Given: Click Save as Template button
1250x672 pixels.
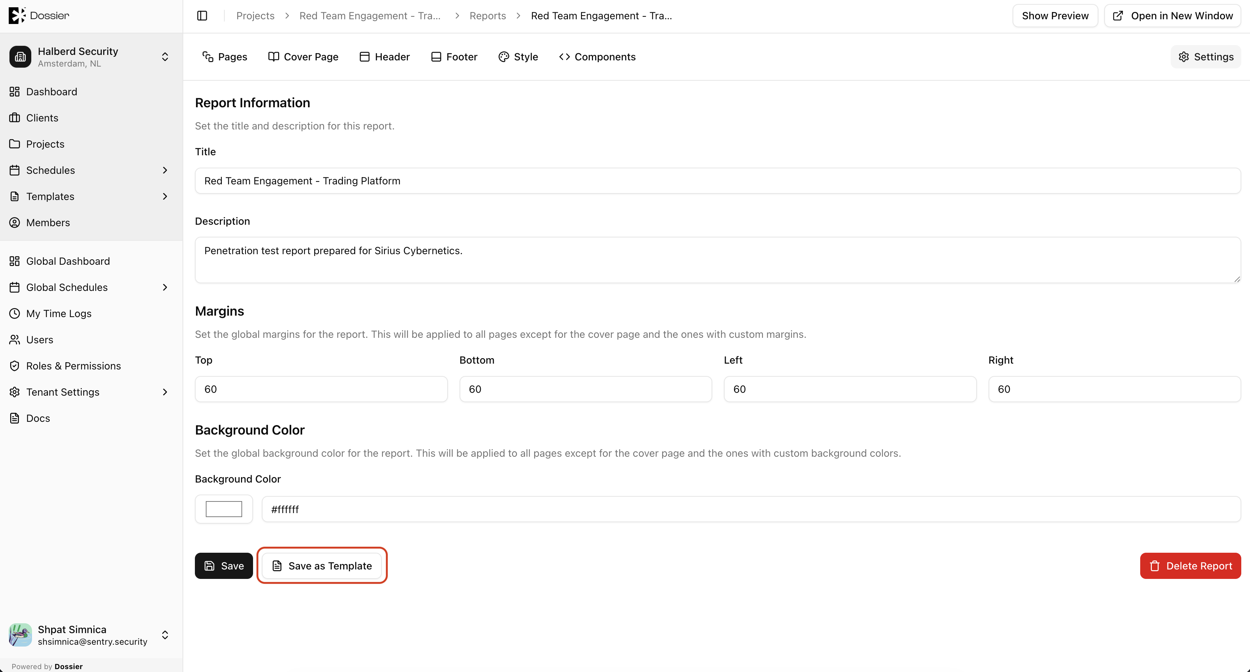Looking at the screenshot, I should [x=322, y=566].
